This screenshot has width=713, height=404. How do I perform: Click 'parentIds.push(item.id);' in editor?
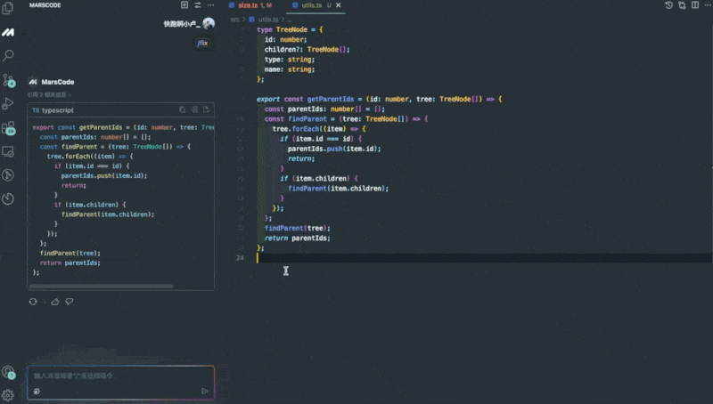pos(334,149)
